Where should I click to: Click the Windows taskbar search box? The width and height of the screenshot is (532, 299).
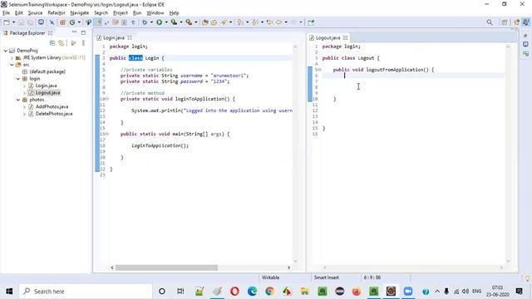(86, 292)
